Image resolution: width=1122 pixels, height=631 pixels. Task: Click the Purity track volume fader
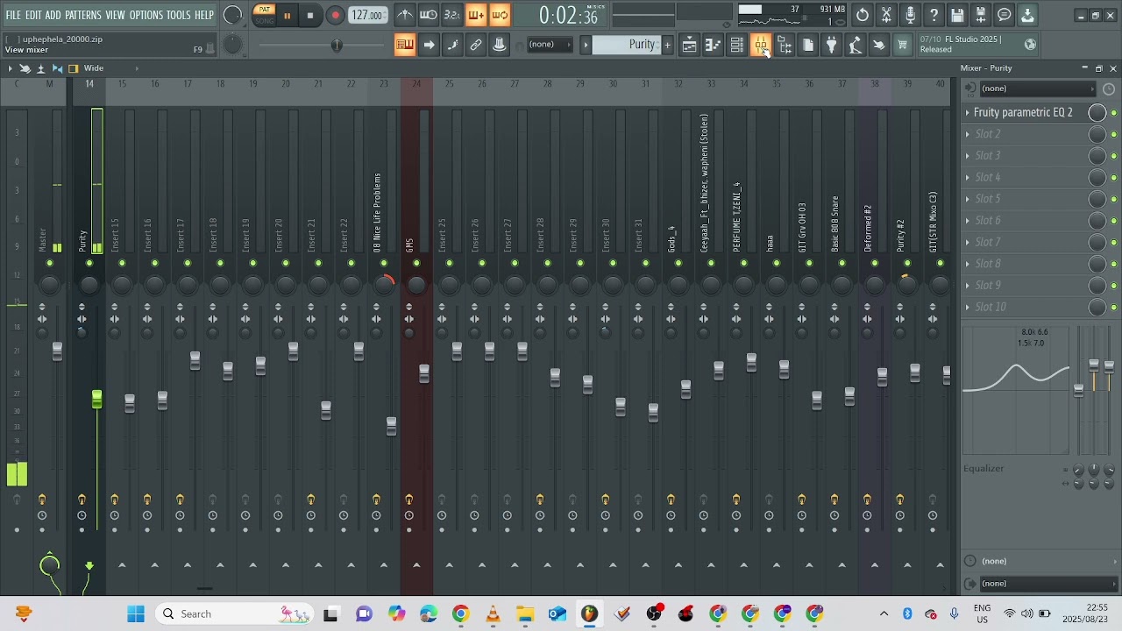[x=96, y=400]
